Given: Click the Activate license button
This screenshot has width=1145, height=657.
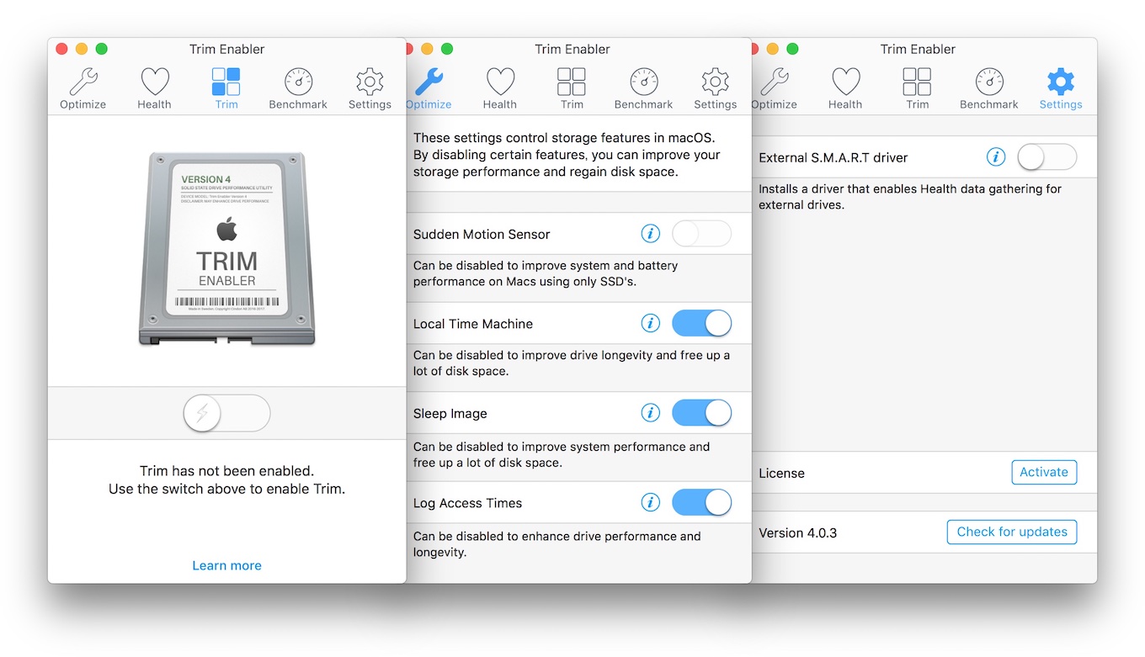Looking at the screenshot, I should 1043,472.
